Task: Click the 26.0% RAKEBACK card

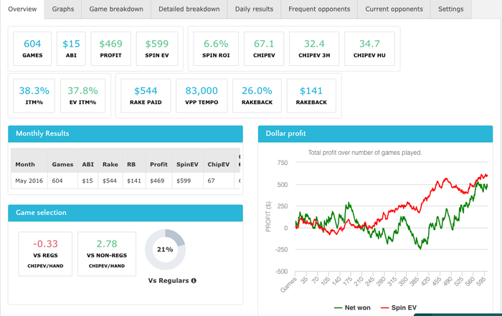Action: pyautogui.click(x=257, y=95)
